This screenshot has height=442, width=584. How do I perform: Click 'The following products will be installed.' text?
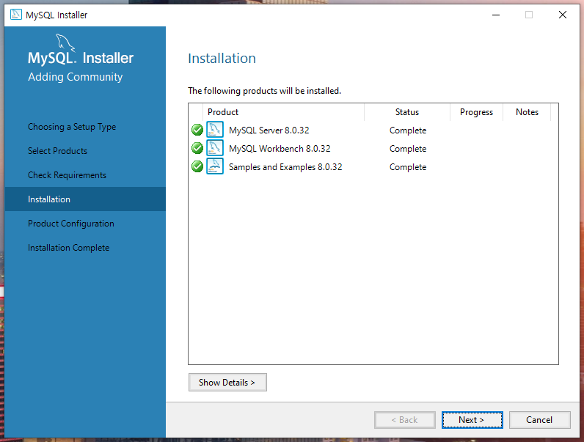point(264,91)
